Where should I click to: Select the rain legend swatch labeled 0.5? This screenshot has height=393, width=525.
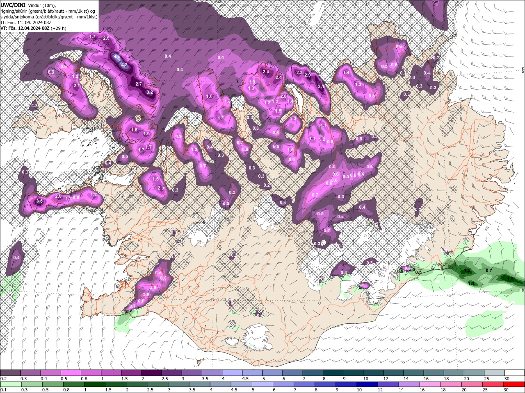52,384
